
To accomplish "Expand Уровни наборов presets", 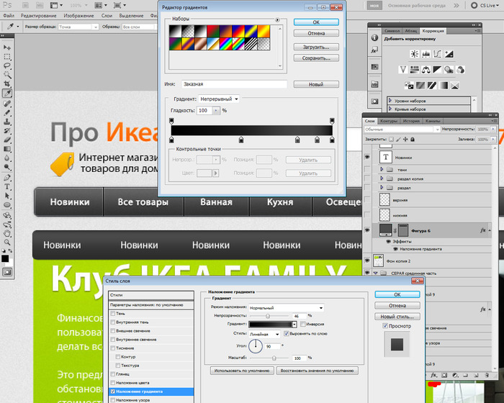I will (390, 101).
